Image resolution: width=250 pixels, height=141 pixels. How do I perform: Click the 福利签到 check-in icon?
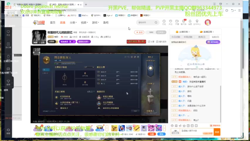click(x=161, y=42)
